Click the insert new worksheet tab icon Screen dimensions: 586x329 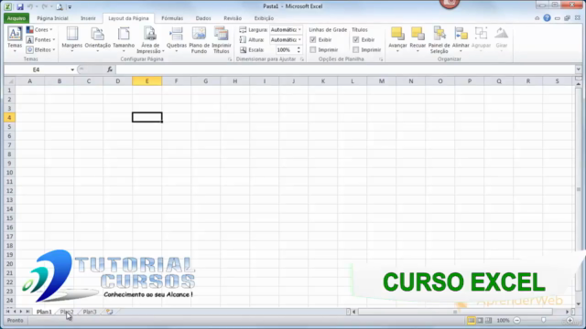pos(109,312)
